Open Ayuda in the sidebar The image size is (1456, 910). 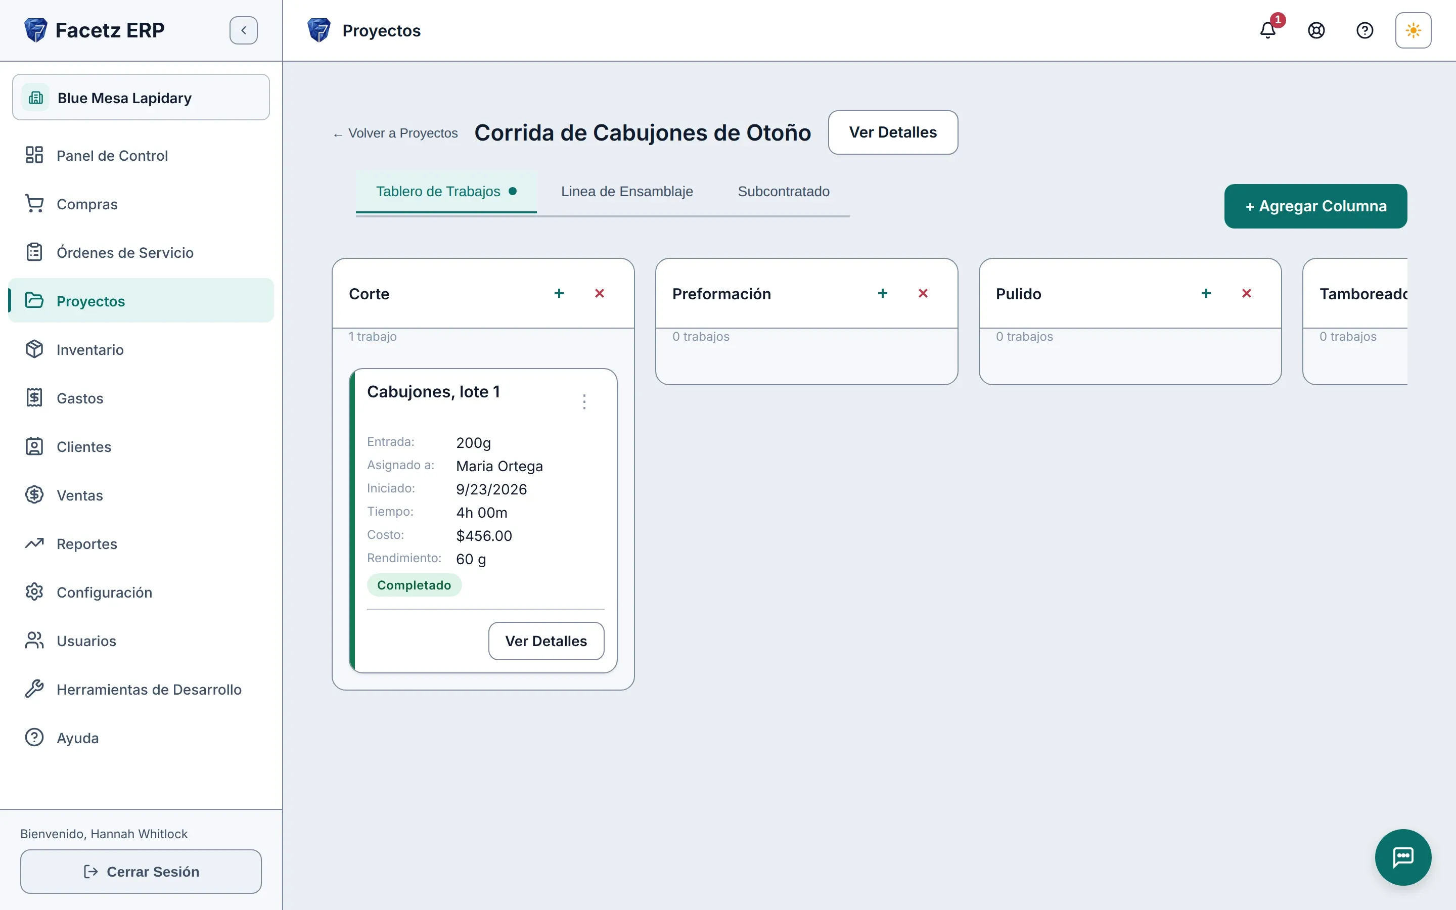[141, 738]
